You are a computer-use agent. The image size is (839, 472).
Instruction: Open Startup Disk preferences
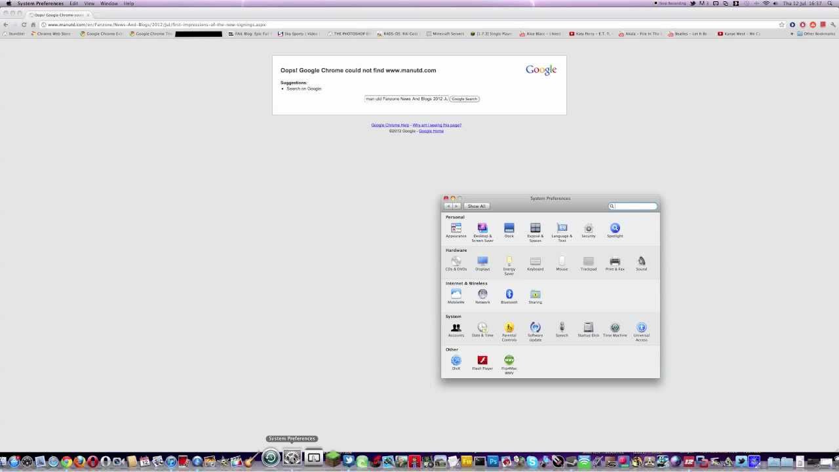(589, 330)
